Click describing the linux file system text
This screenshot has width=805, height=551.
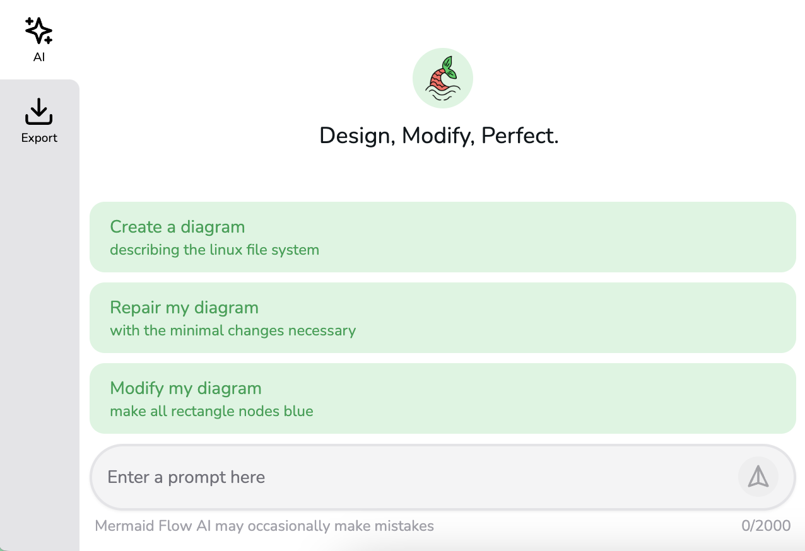[214, 250]
